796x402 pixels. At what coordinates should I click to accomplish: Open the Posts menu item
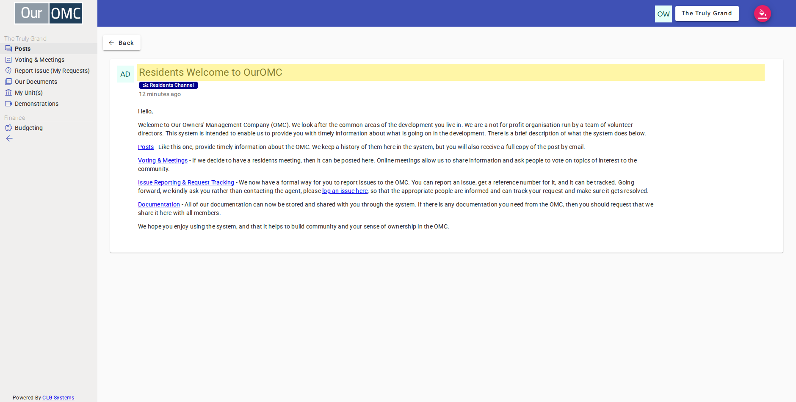49,49
